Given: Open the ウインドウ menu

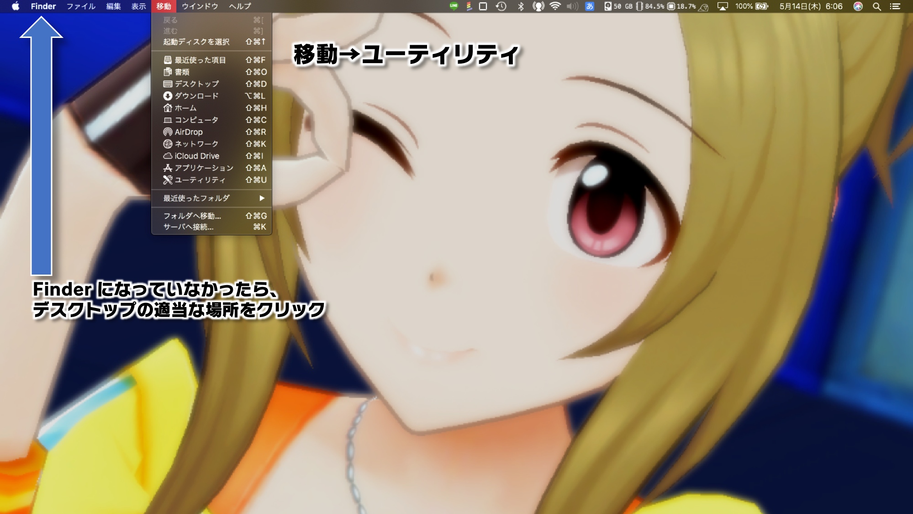Looking at the screenshot, I should tap(200, 6).
